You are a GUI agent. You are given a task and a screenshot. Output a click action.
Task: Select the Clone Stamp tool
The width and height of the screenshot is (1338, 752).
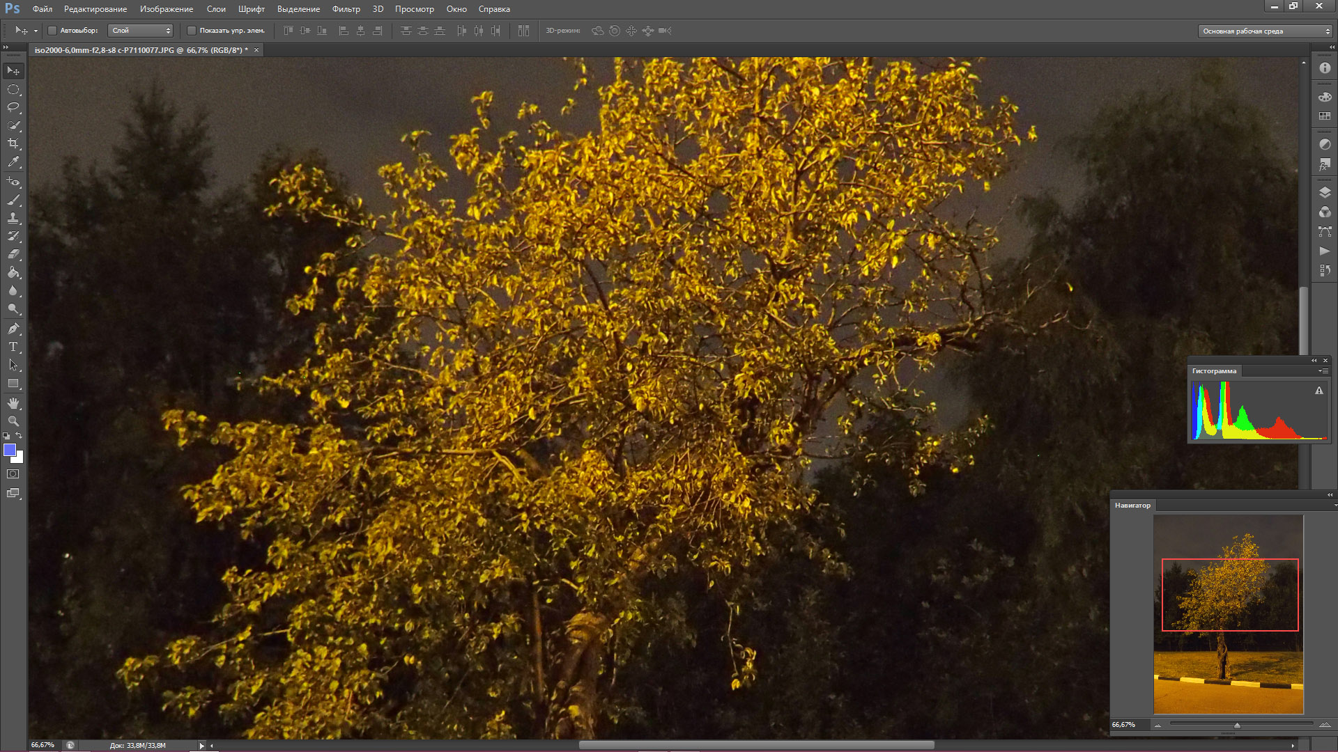click(x=13, y=218)
